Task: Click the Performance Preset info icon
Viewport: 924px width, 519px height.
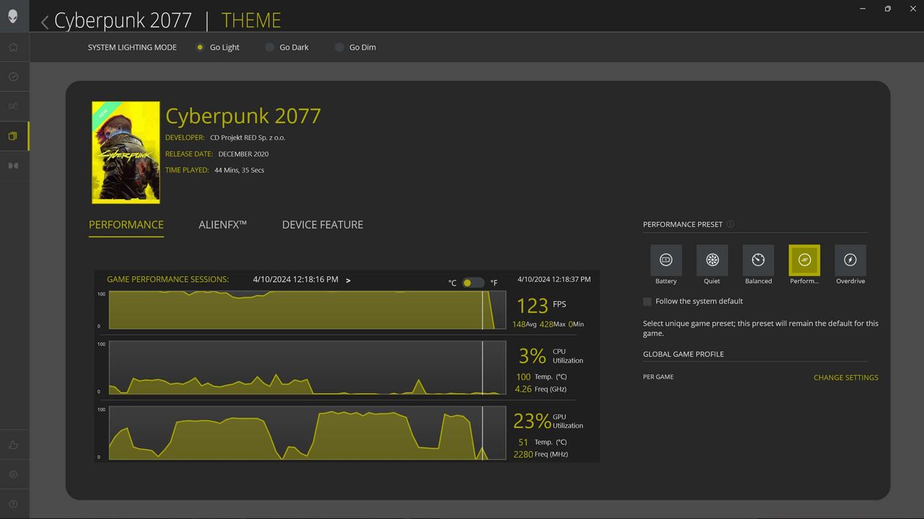Action: tap(731, 224)
